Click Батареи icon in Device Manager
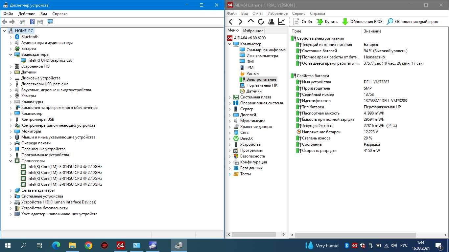This screenshot has height=252, width=449. (17, 49)
